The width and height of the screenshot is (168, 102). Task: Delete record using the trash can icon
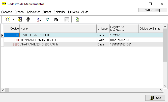click(28, 19)
